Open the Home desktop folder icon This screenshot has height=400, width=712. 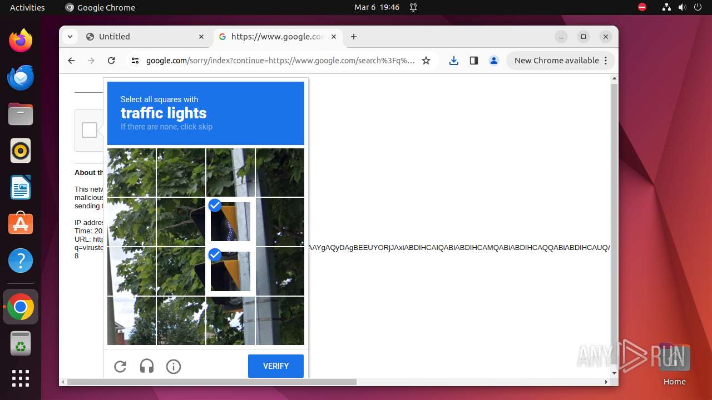click(674, 364)
